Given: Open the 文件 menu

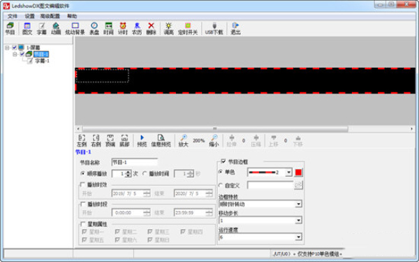Looking at the screenshot, I should (x=13, y=16).
